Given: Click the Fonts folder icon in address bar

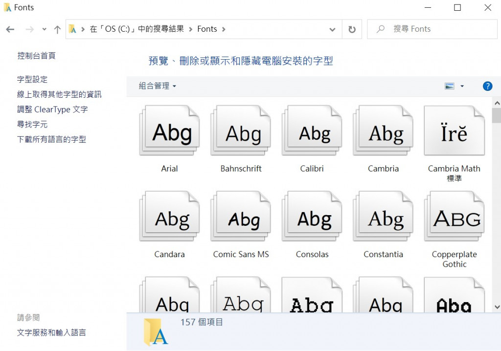Looking at the screenshot, I should point(72,29).
